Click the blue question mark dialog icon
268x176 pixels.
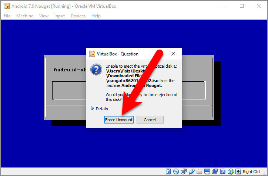[96, 70]
